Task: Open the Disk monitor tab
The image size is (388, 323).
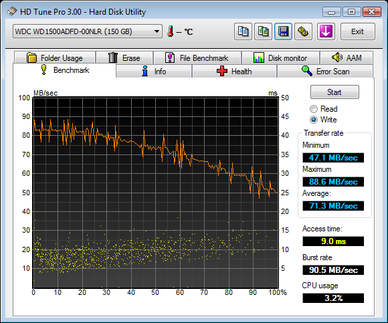Action: 280,58
